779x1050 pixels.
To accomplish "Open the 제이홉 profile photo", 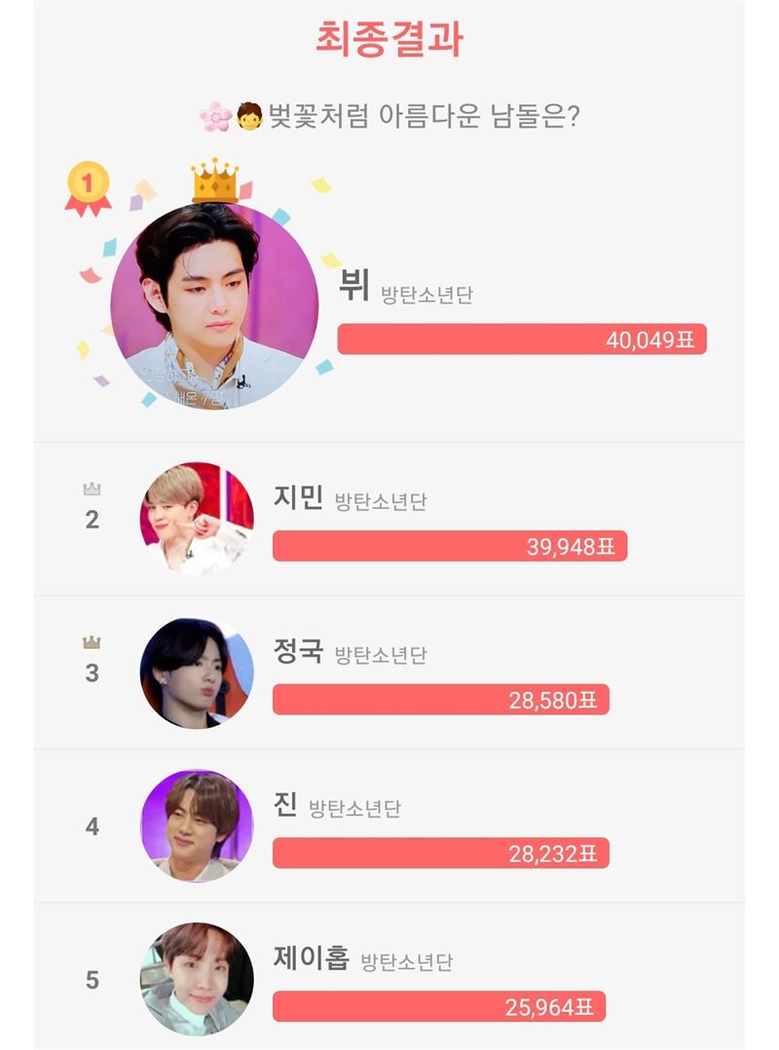I will pyautogui.click(x=197, y=979).
